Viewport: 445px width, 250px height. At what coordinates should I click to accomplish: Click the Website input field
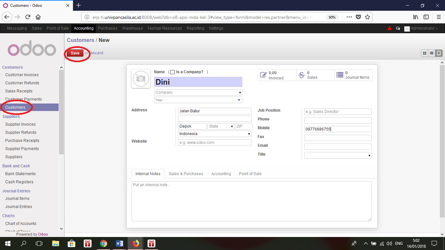pos(215,143)
